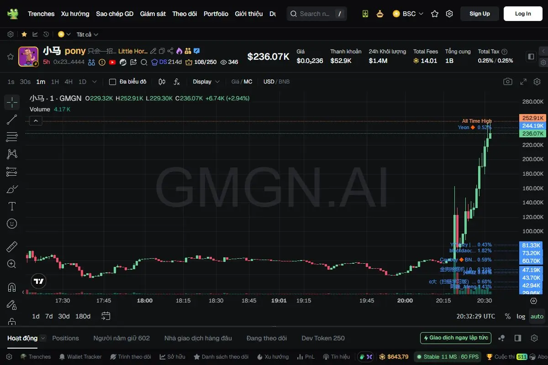The image size is (548, 365).
Task: Enable the Đa biểu đồ checkbox
Action: (112, 82)
